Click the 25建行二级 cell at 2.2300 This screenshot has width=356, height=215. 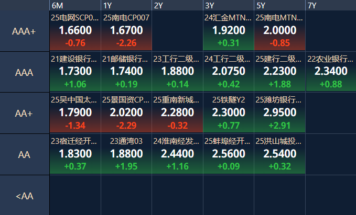pos(279,72)
